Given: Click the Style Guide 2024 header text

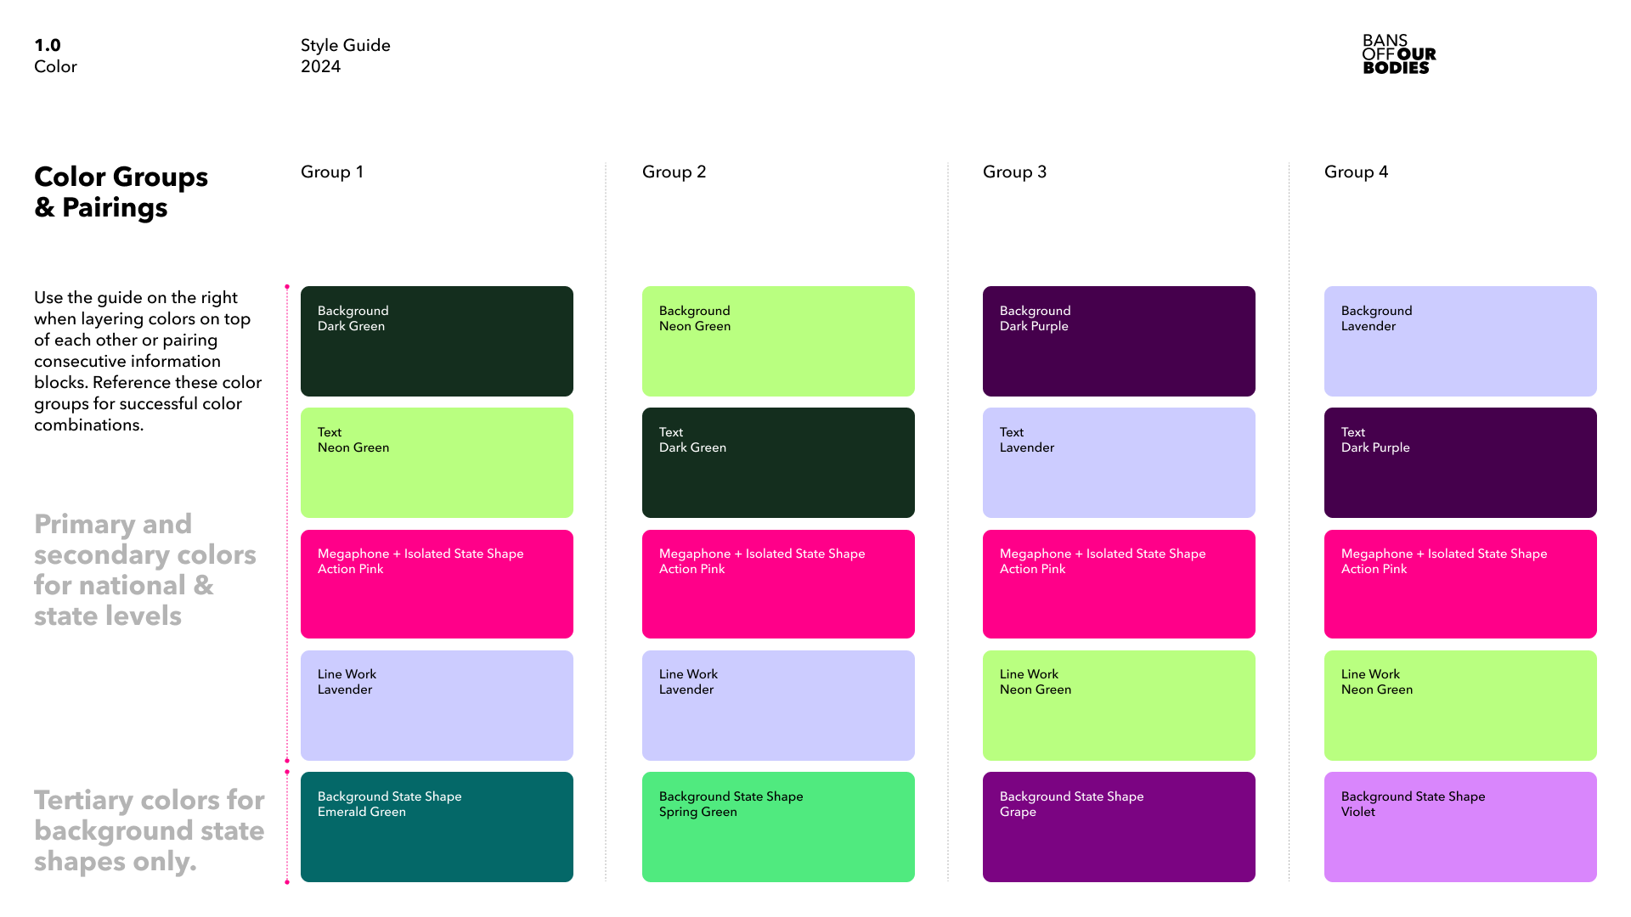Looking at the screenshot, I should tap(345, 56).
